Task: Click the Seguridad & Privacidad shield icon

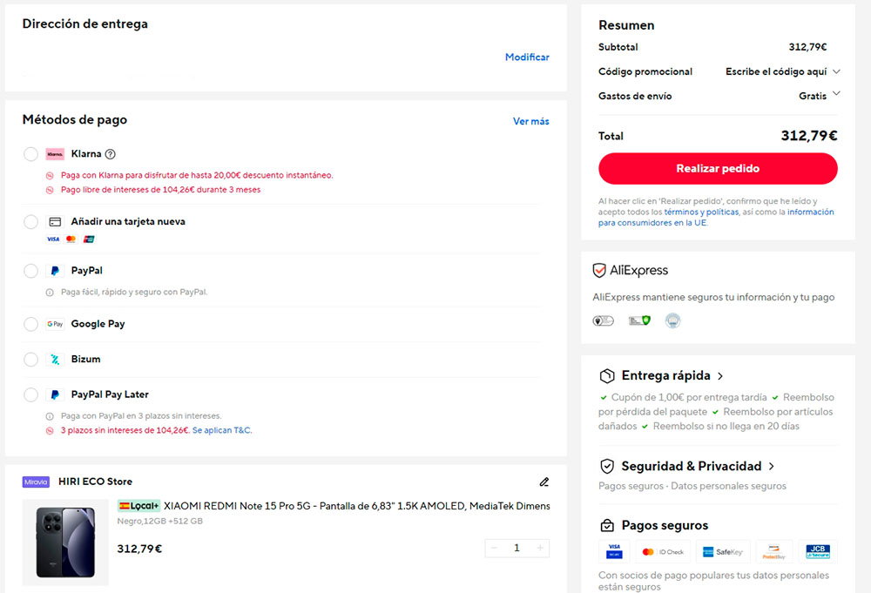Action: coord(607,467)
